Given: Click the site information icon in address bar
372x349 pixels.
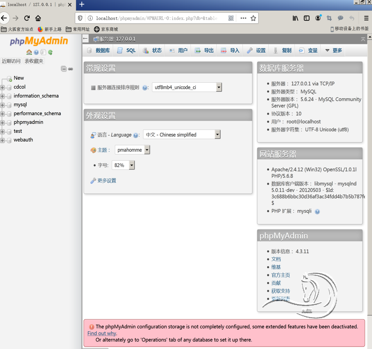Looking at the screenshot, I should [90, 18].
